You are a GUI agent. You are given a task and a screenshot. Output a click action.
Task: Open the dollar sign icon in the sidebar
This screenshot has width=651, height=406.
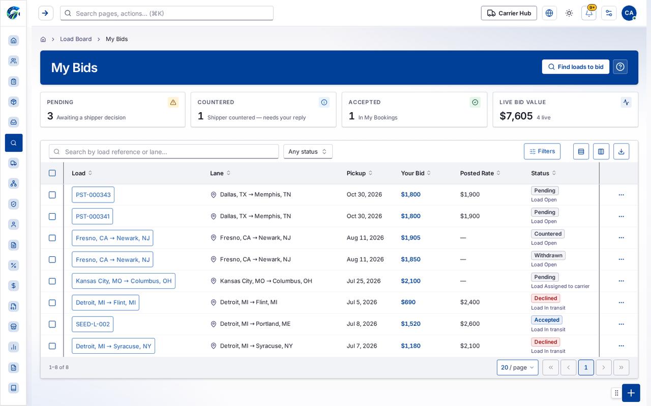[14, 286]
